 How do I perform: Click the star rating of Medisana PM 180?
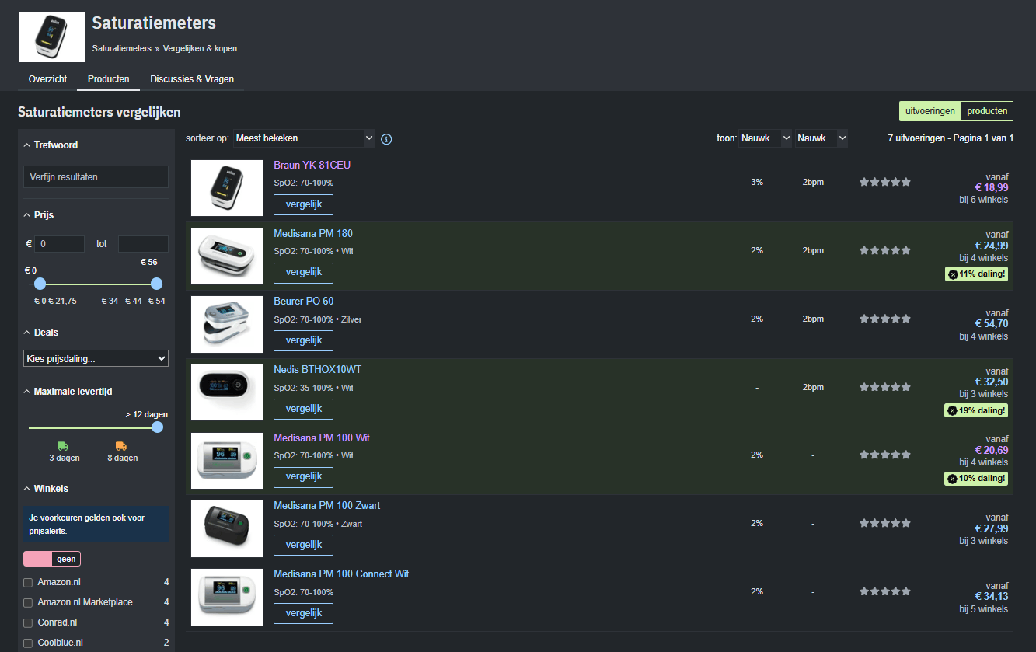tap(884, 250)
